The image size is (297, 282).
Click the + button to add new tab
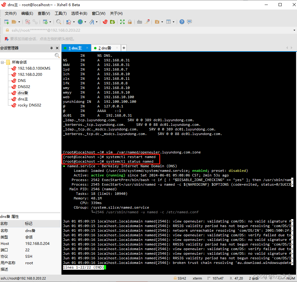click(124, 48)
